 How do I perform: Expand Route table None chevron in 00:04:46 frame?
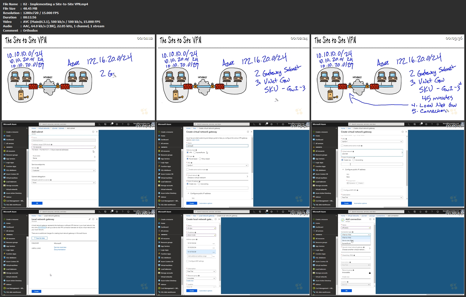pos(95,157)
